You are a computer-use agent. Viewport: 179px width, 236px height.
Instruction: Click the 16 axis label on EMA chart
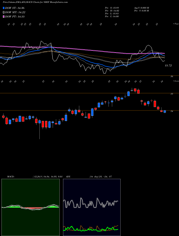pyautogui.click(x=172, y=77)
